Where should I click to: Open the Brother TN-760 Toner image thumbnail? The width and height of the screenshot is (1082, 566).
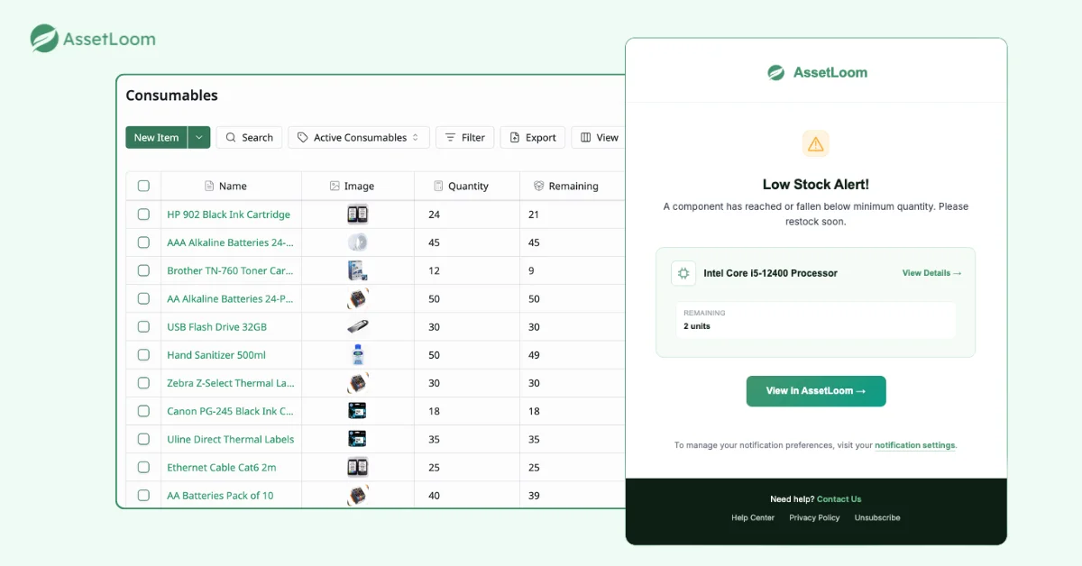pos(358,270)
